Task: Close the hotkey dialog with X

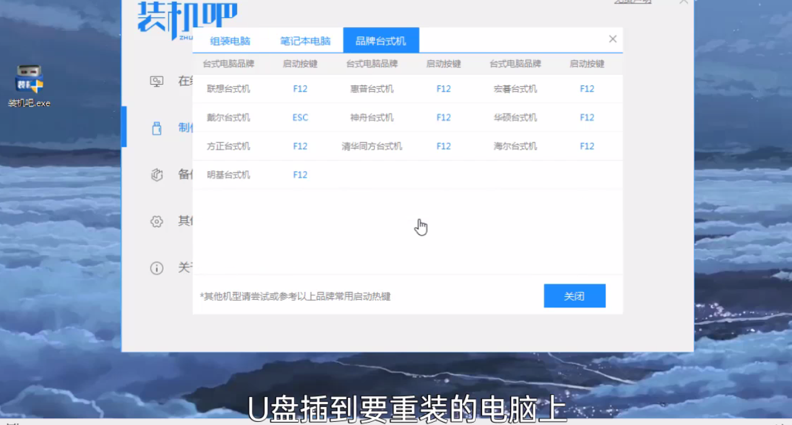Action: [x=613, y=39]
